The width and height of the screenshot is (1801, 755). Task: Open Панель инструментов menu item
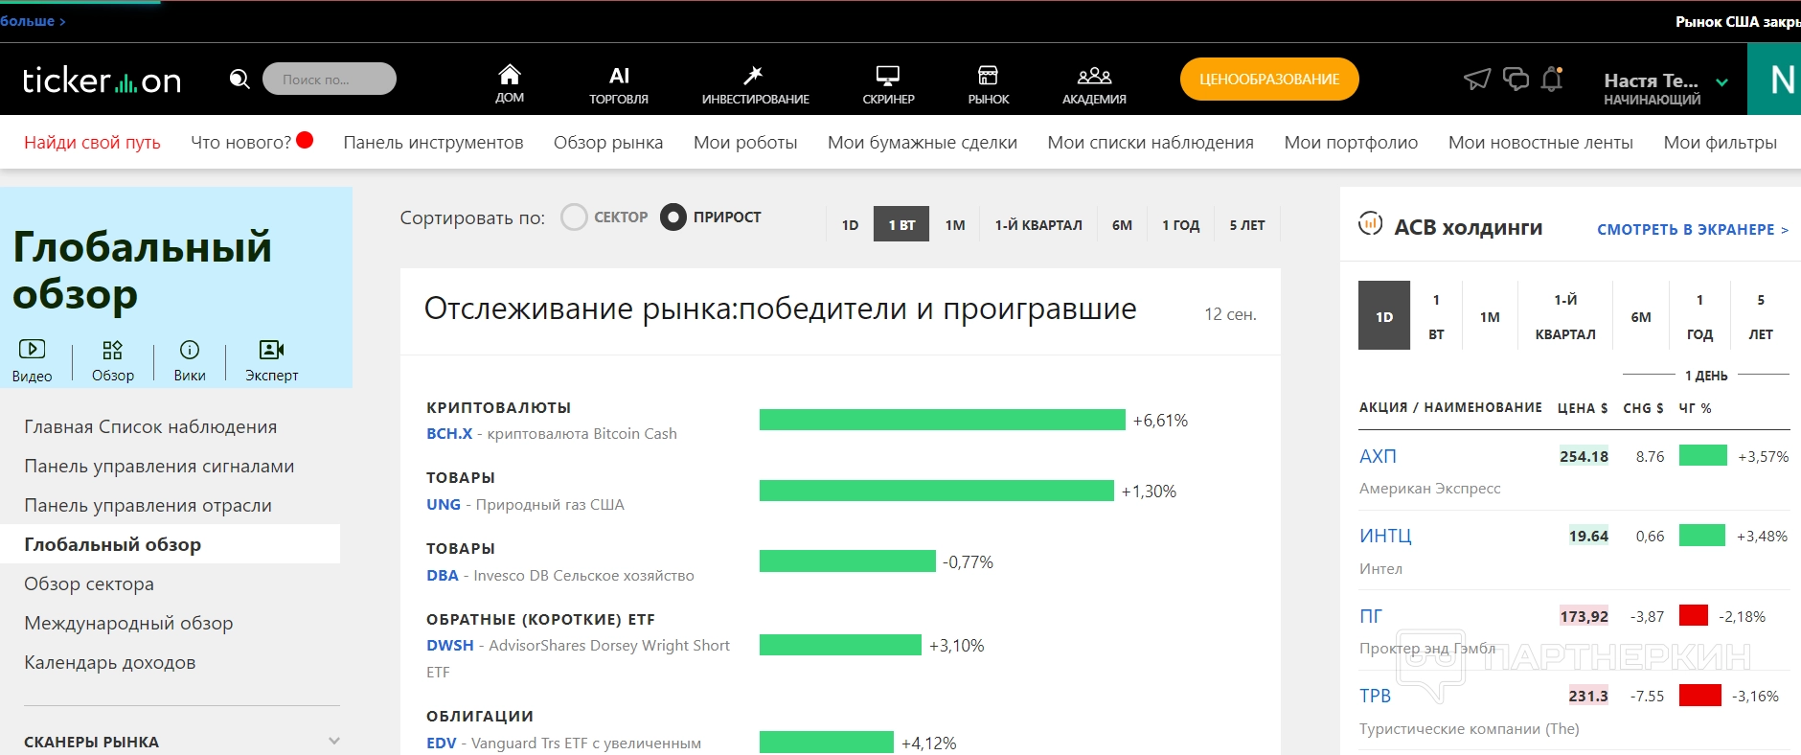(433, 142)
